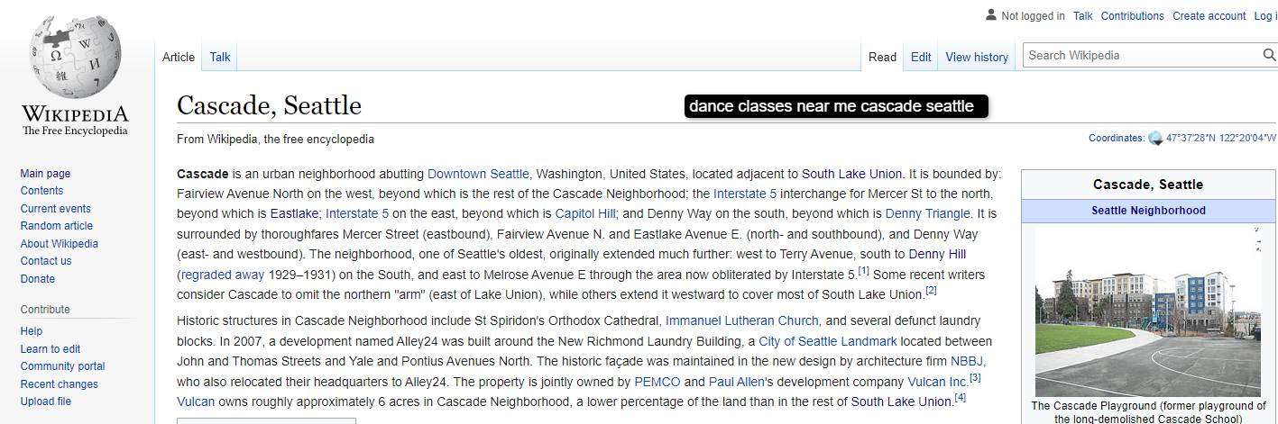Screen dimensions: 1278x424
Task: Click the Wikipedia wordmark text
Action: (x=75, y=114)
